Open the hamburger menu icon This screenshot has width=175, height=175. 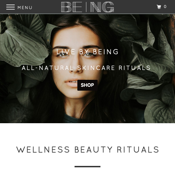point(10,7)
